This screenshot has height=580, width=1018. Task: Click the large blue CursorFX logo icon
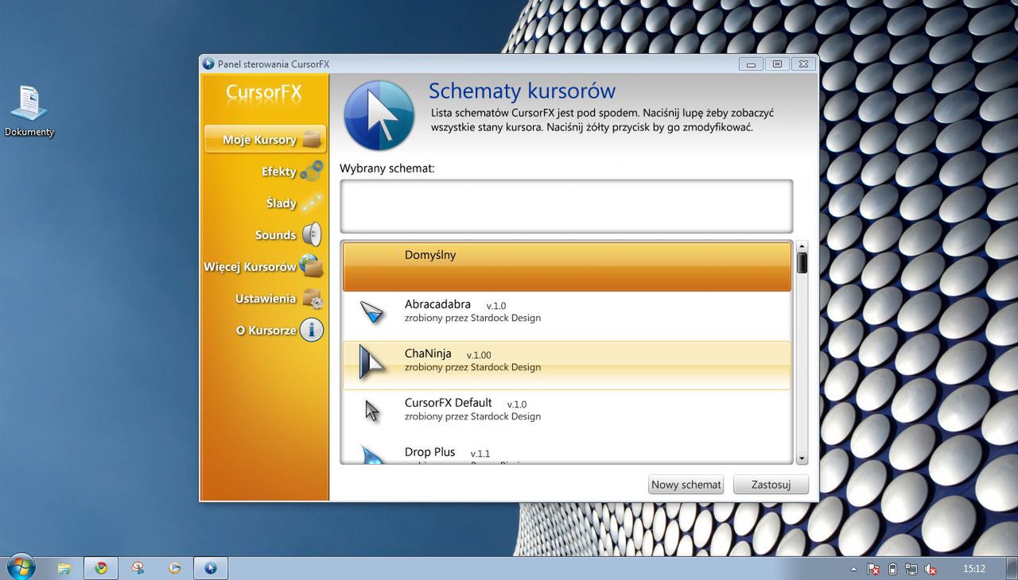379,115
